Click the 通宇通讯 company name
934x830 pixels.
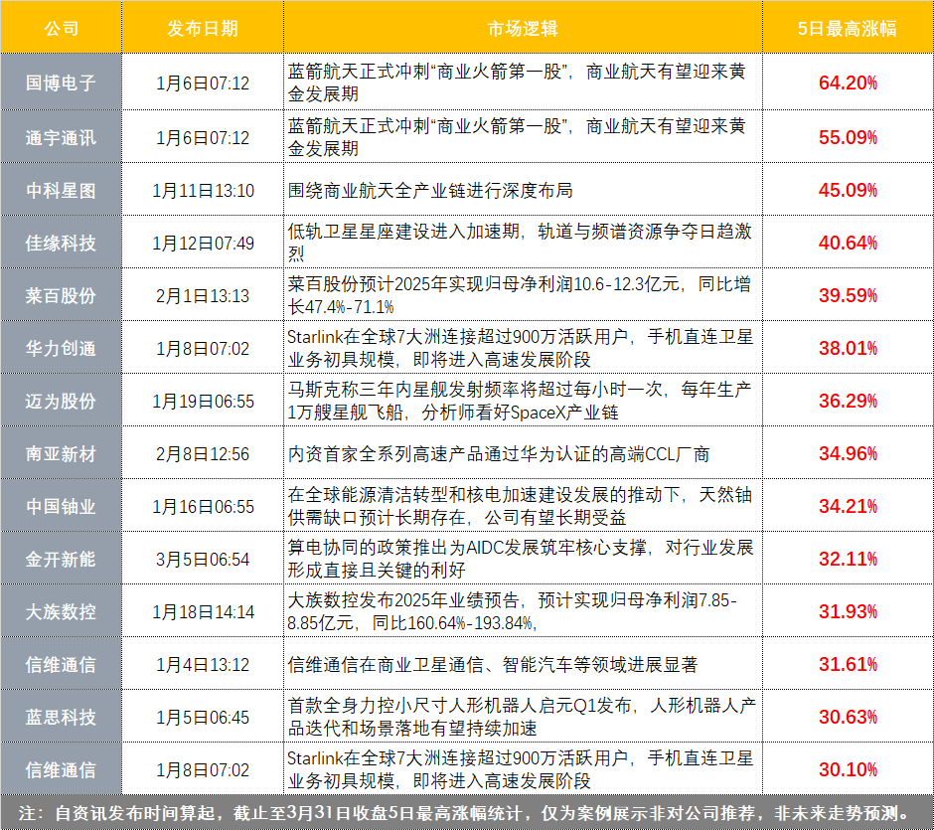[61, 137]
